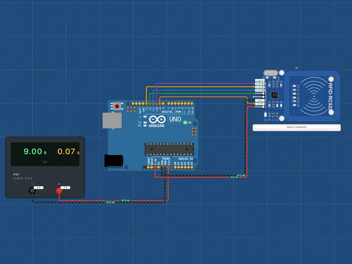Select the green wire to the RFID module
The height and width of the screenshot is (264, 352).
pos(202,93)
